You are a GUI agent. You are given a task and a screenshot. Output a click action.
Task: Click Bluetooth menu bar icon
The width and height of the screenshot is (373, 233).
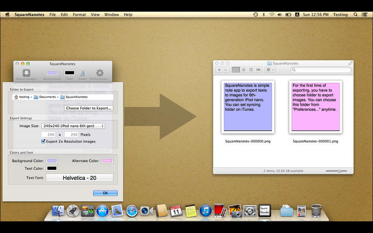point(263,14)
